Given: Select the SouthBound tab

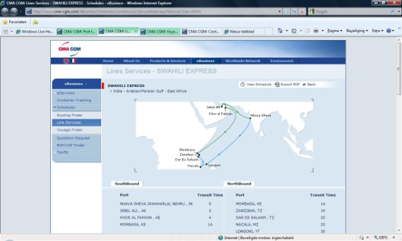Looking at the screenshot, I should (x=127, y=183).
